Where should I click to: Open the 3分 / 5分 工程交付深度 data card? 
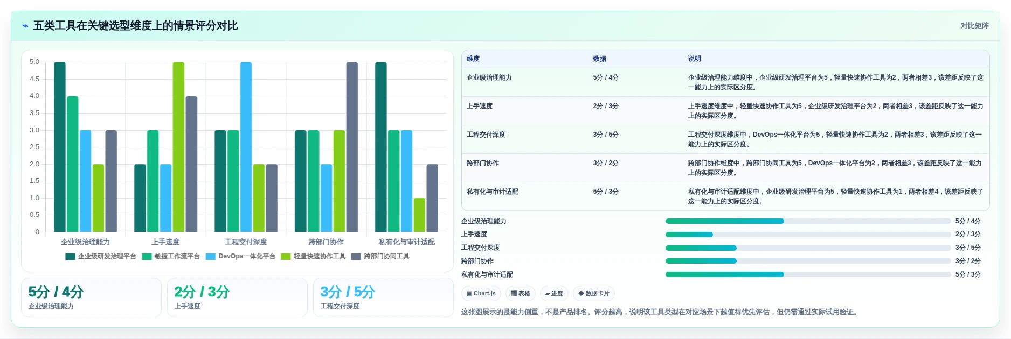[383, 298]
